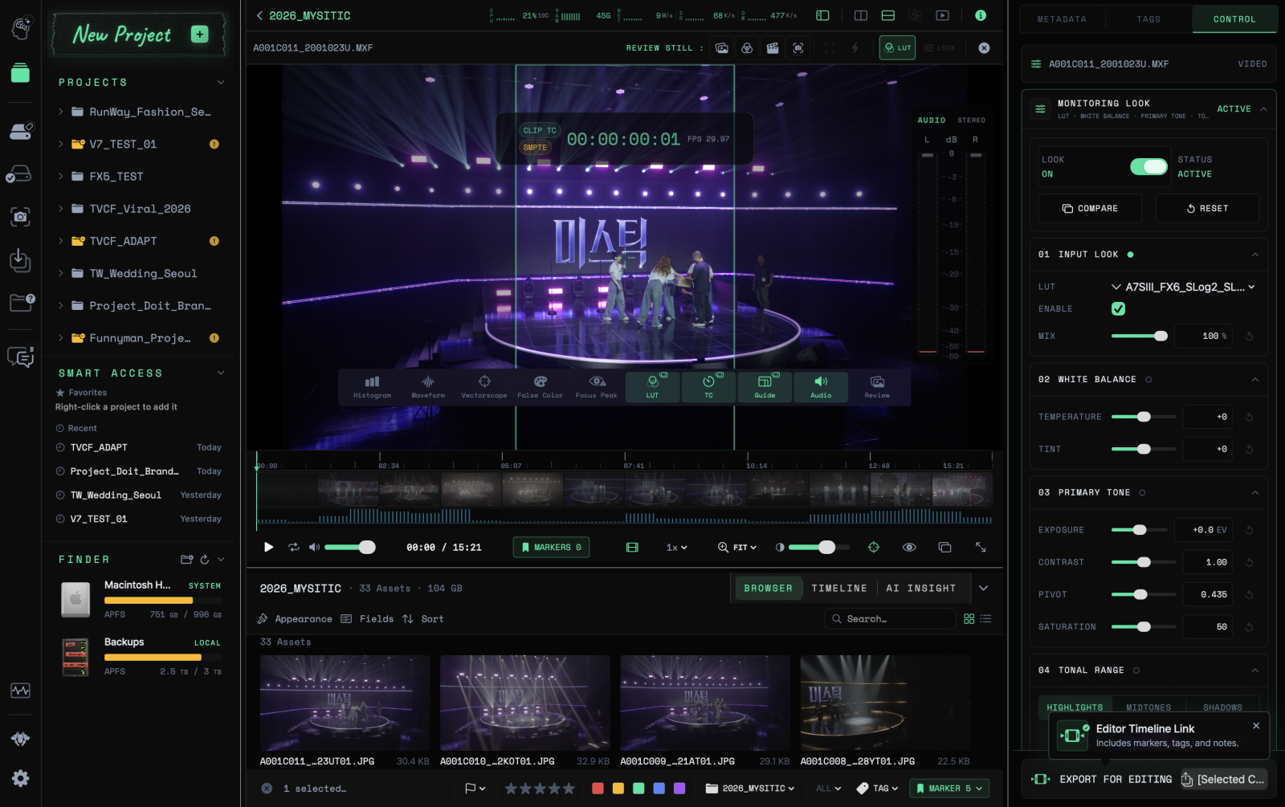Viewport: 1285px width, 807px height.
Task: Switch to the METADATA tab
Action: click(1062, 19)
